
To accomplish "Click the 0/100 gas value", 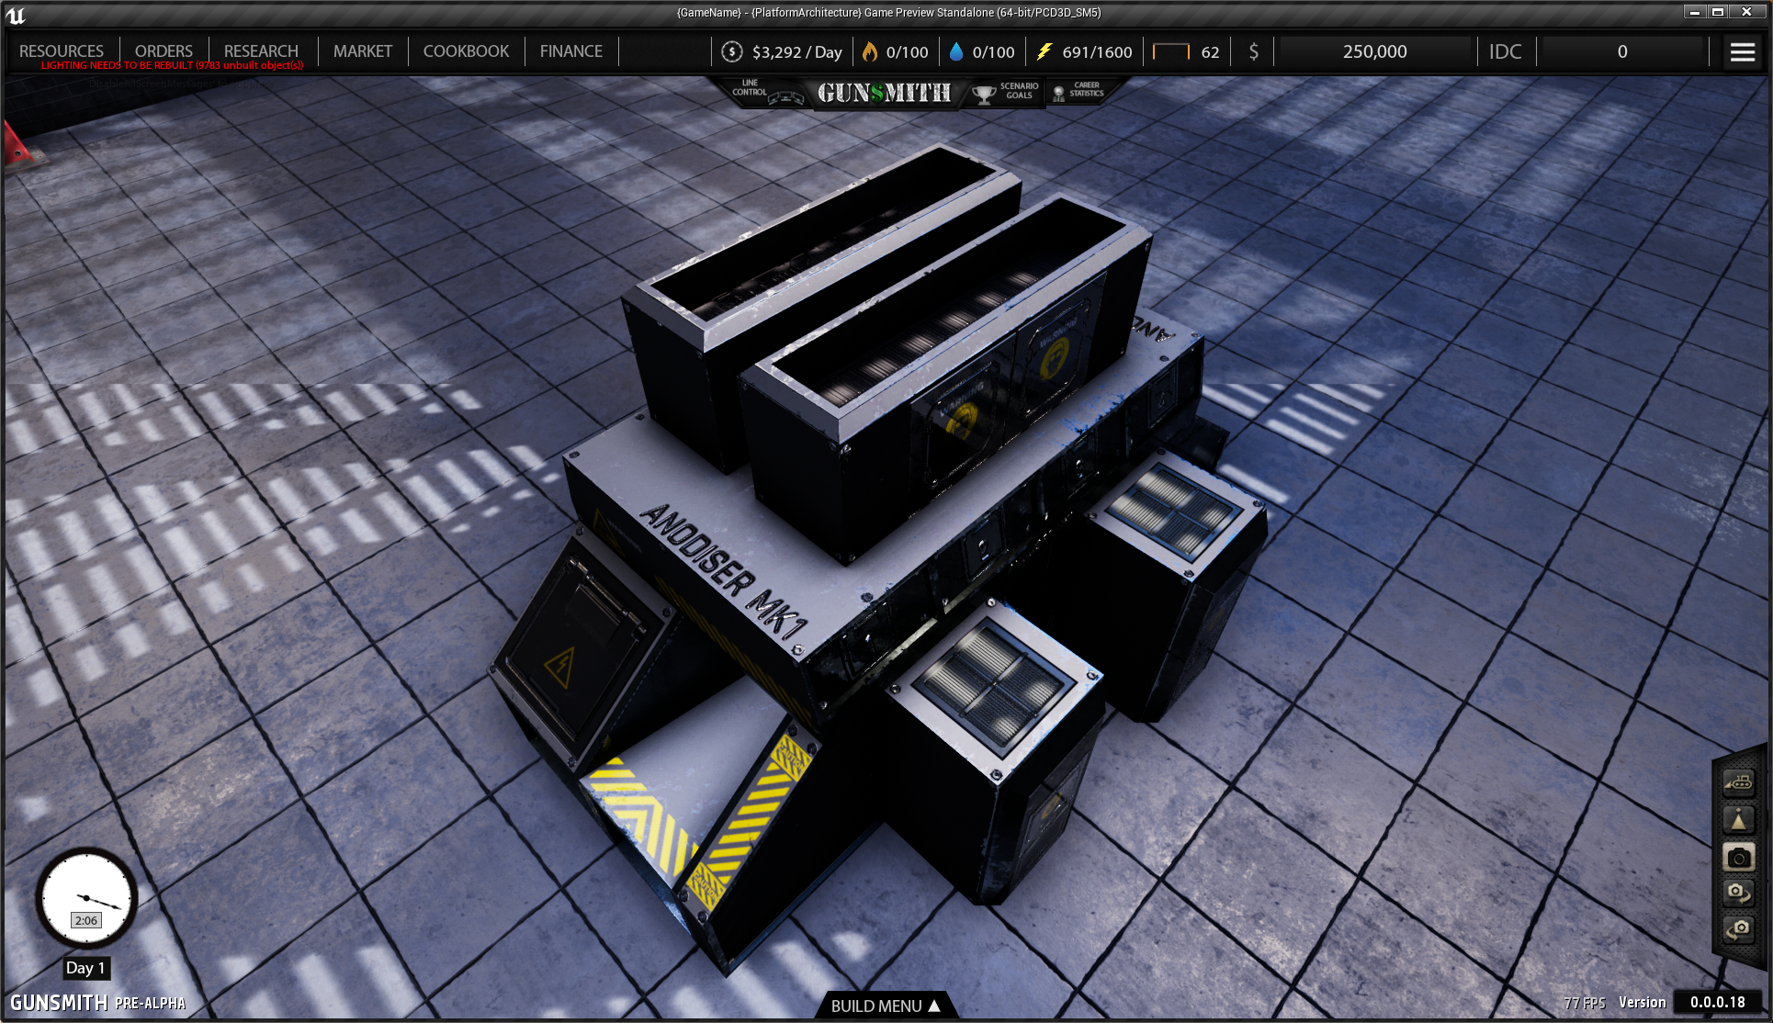I will [907, 52].
